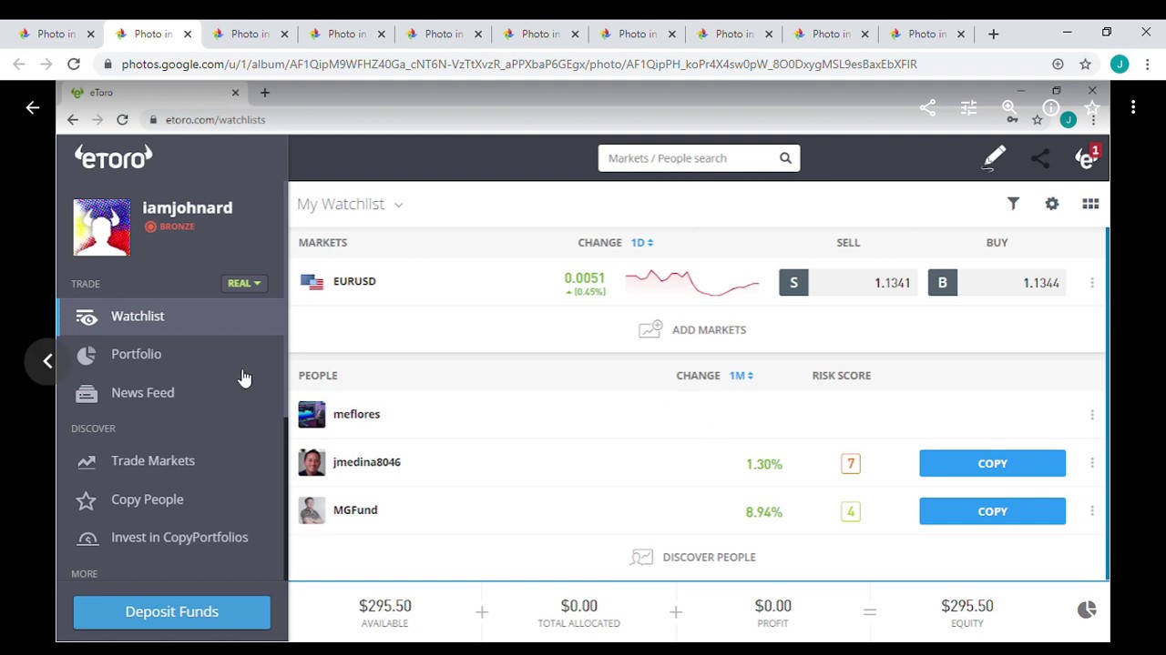Open the EURUSD row three-dot menu

coord(1092,283)
